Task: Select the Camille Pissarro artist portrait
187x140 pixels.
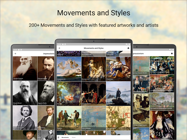Action: coord(25,68)
